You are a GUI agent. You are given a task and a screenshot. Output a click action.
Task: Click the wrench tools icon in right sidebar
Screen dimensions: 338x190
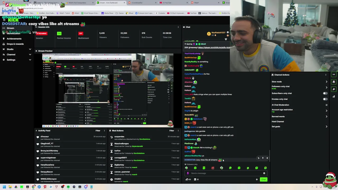(x=334, y=89)
